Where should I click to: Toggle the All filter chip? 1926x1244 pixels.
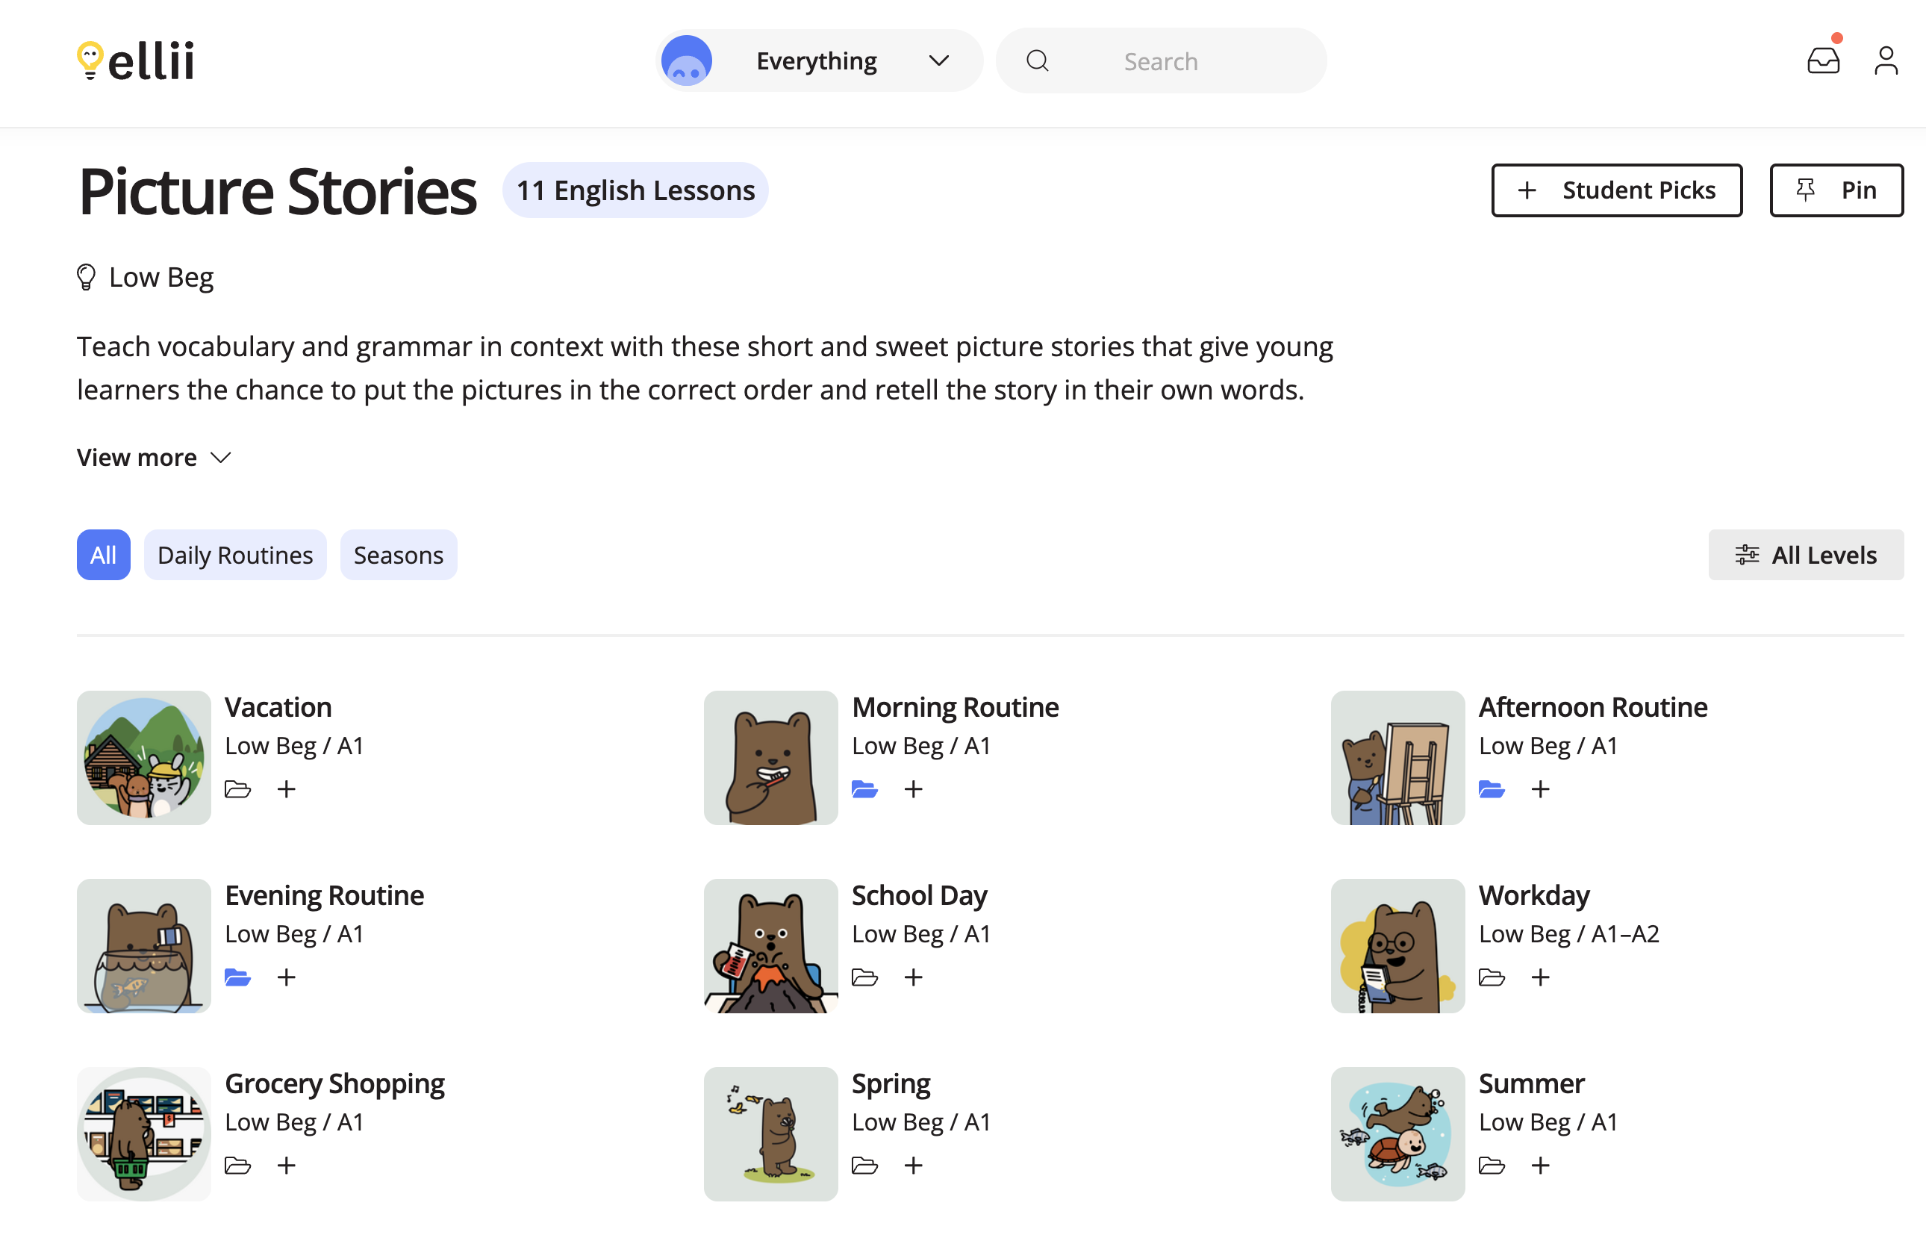[x=102, y=555]
